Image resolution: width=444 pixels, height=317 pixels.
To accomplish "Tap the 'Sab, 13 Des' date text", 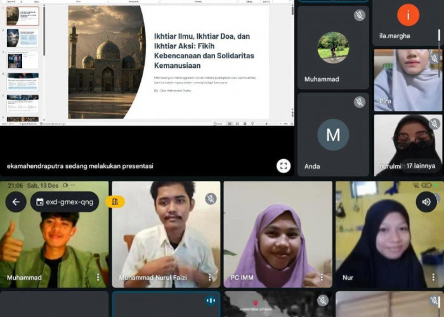I will coord(42,186).
